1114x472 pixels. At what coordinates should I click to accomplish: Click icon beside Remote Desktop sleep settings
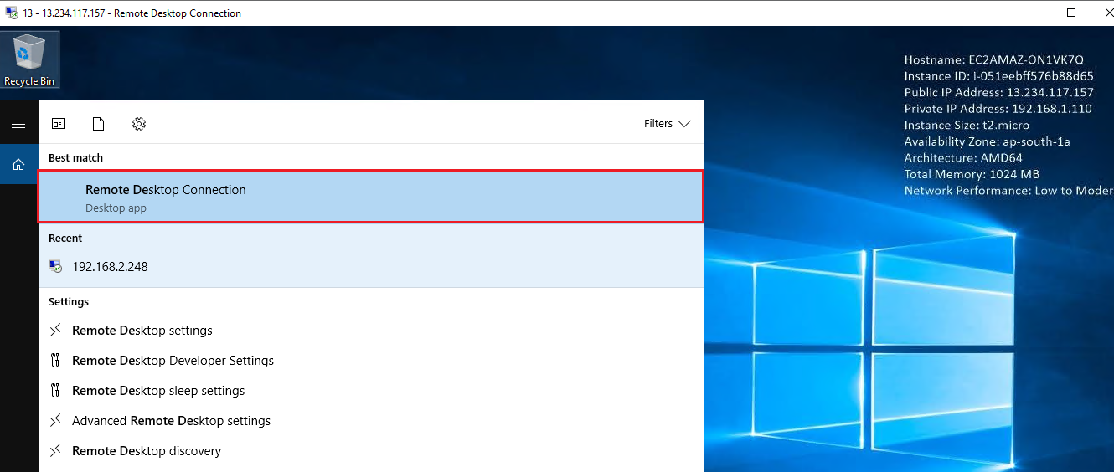click(55, 391)
